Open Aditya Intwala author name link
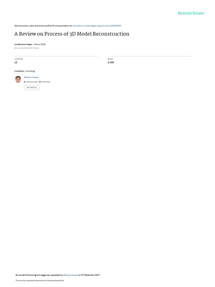Viewport: 215px width, 287px height. click(x=31, y=77)
